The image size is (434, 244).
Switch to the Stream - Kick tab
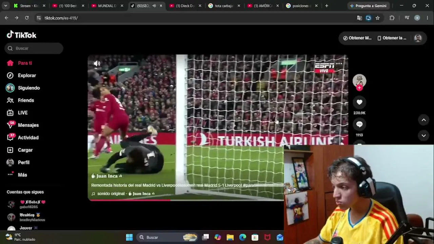(x=29, y=6)
